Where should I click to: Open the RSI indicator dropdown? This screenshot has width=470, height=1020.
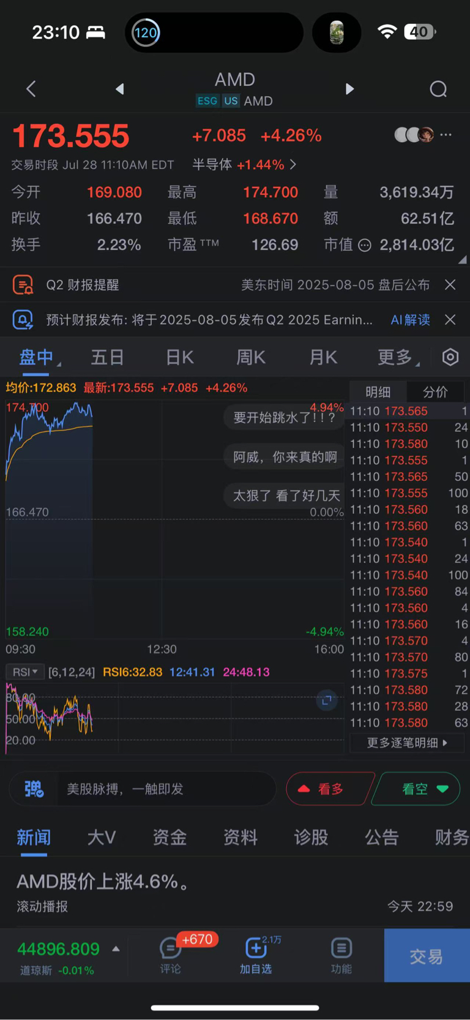[25, 672]
